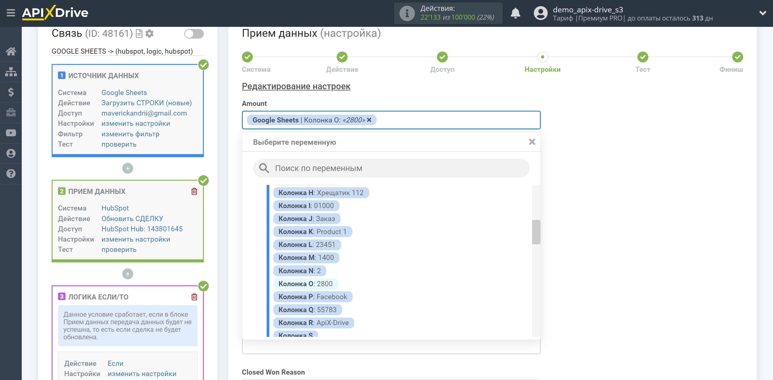Viewport: 773px width, 380px height.
Task: Open the help question icon in sidebar
Action: (11, 174)
